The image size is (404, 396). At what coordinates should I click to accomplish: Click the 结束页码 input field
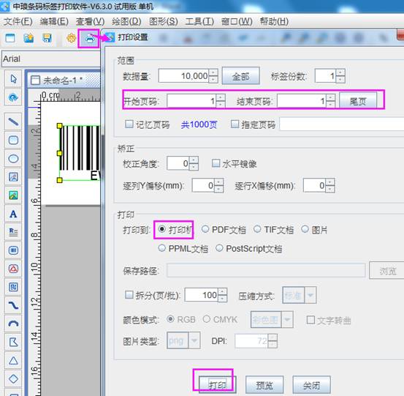[302, 101]
